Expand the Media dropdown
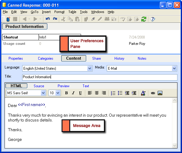The height and width of the screenshot is (153, 182). click(x=174, y=68)
